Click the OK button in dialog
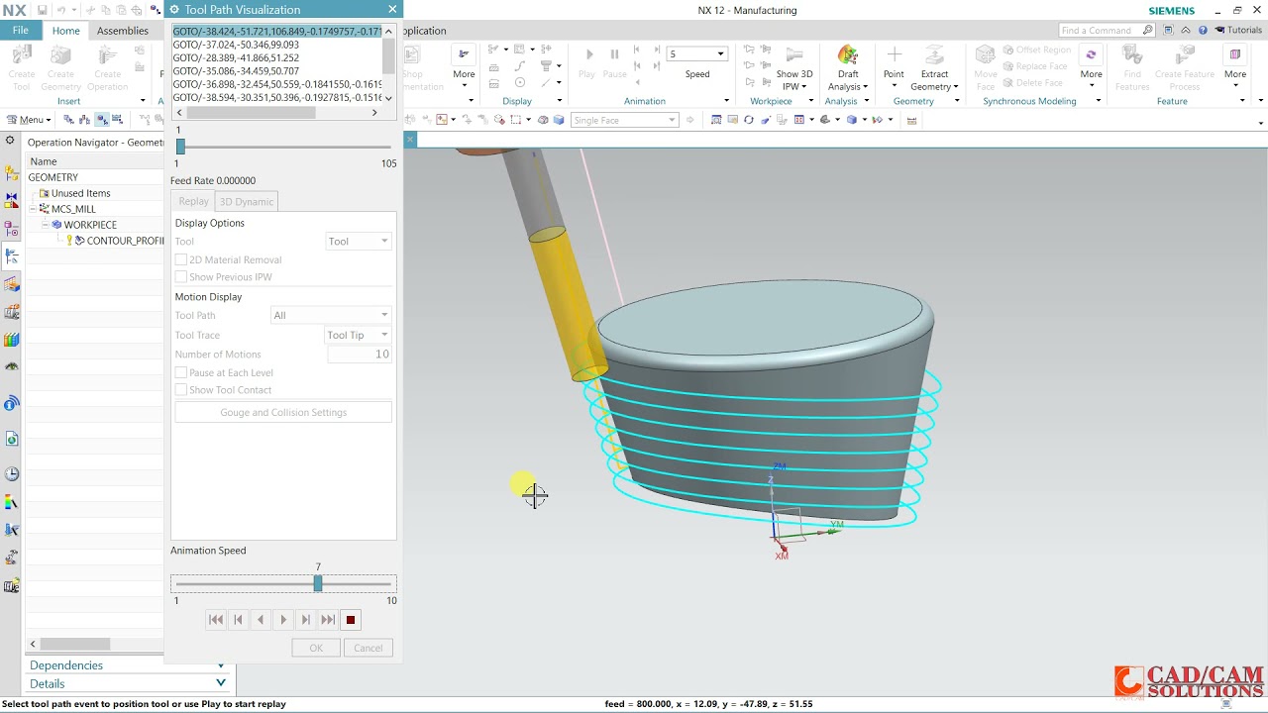The height and width of the screenshot is (713, 1268). pyautogui.click(x=316, y=648)
